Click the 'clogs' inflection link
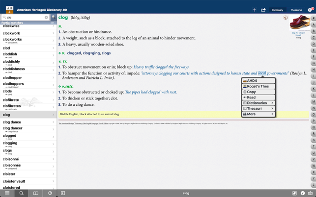Image resolution: width=316 pixels, height=197 pixels. (106, 53)
